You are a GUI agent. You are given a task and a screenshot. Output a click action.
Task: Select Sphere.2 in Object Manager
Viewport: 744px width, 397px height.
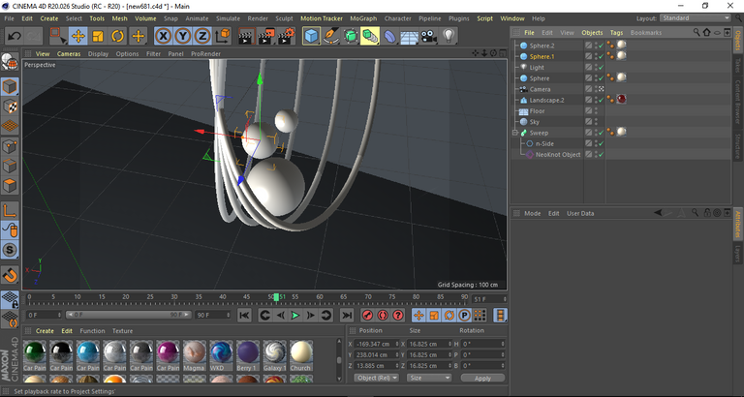click(x=542, y=46)
